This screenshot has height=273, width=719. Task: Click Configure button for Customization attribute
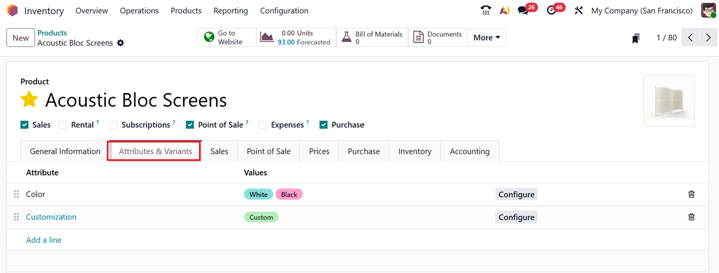[516, 217]
